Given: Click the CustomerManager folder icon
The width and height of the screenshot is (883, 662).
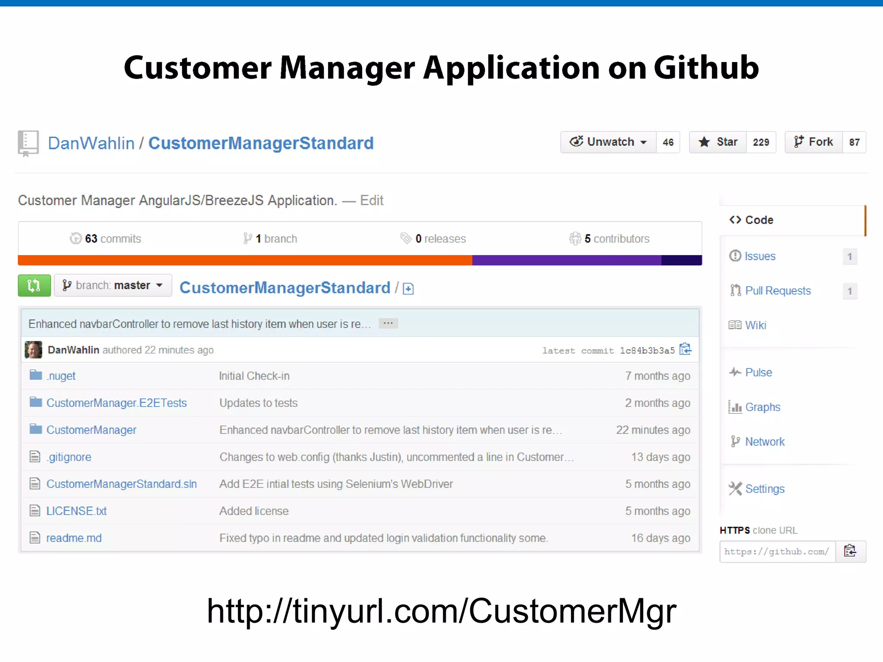Looking at the screenshot, I should [36, 429].
